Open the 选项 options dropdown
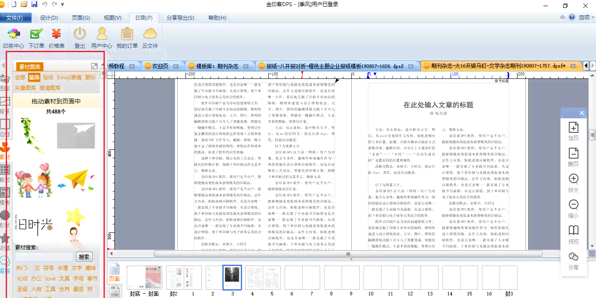 point(586,18)
